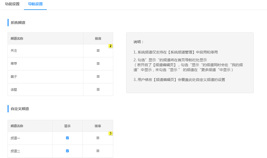The height and width of the screenshot is (158, 267).
Task: Click the 显示 column header
Action: point(67,126)
